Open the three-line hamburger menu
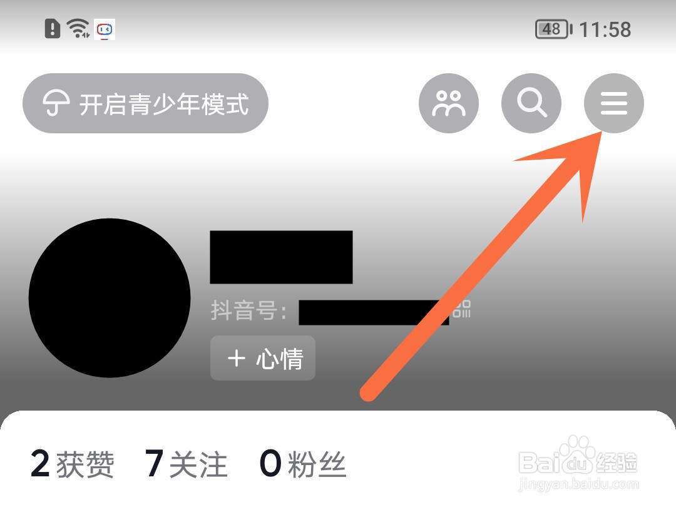676x507 pixels. click(613, 103)
